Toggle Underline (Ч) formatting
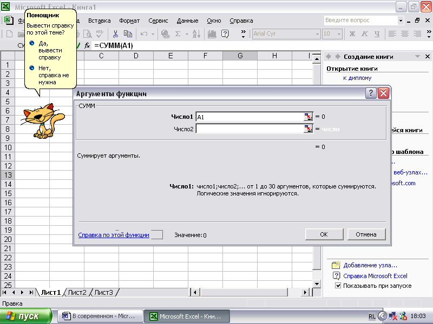Viewport: 433px width, 324px height. [x=377, y=34]
